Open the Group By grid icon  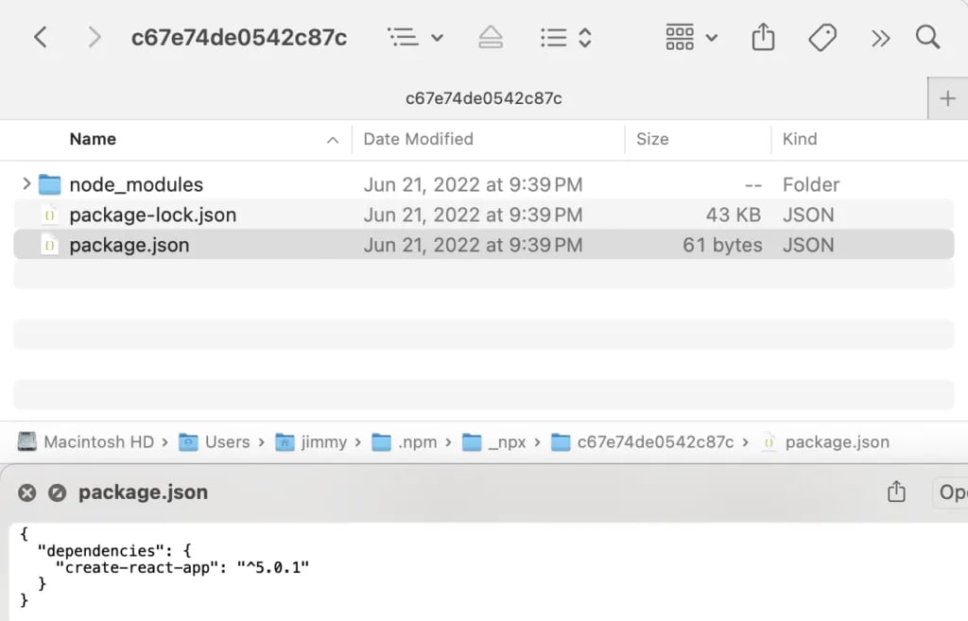[680, 37]
